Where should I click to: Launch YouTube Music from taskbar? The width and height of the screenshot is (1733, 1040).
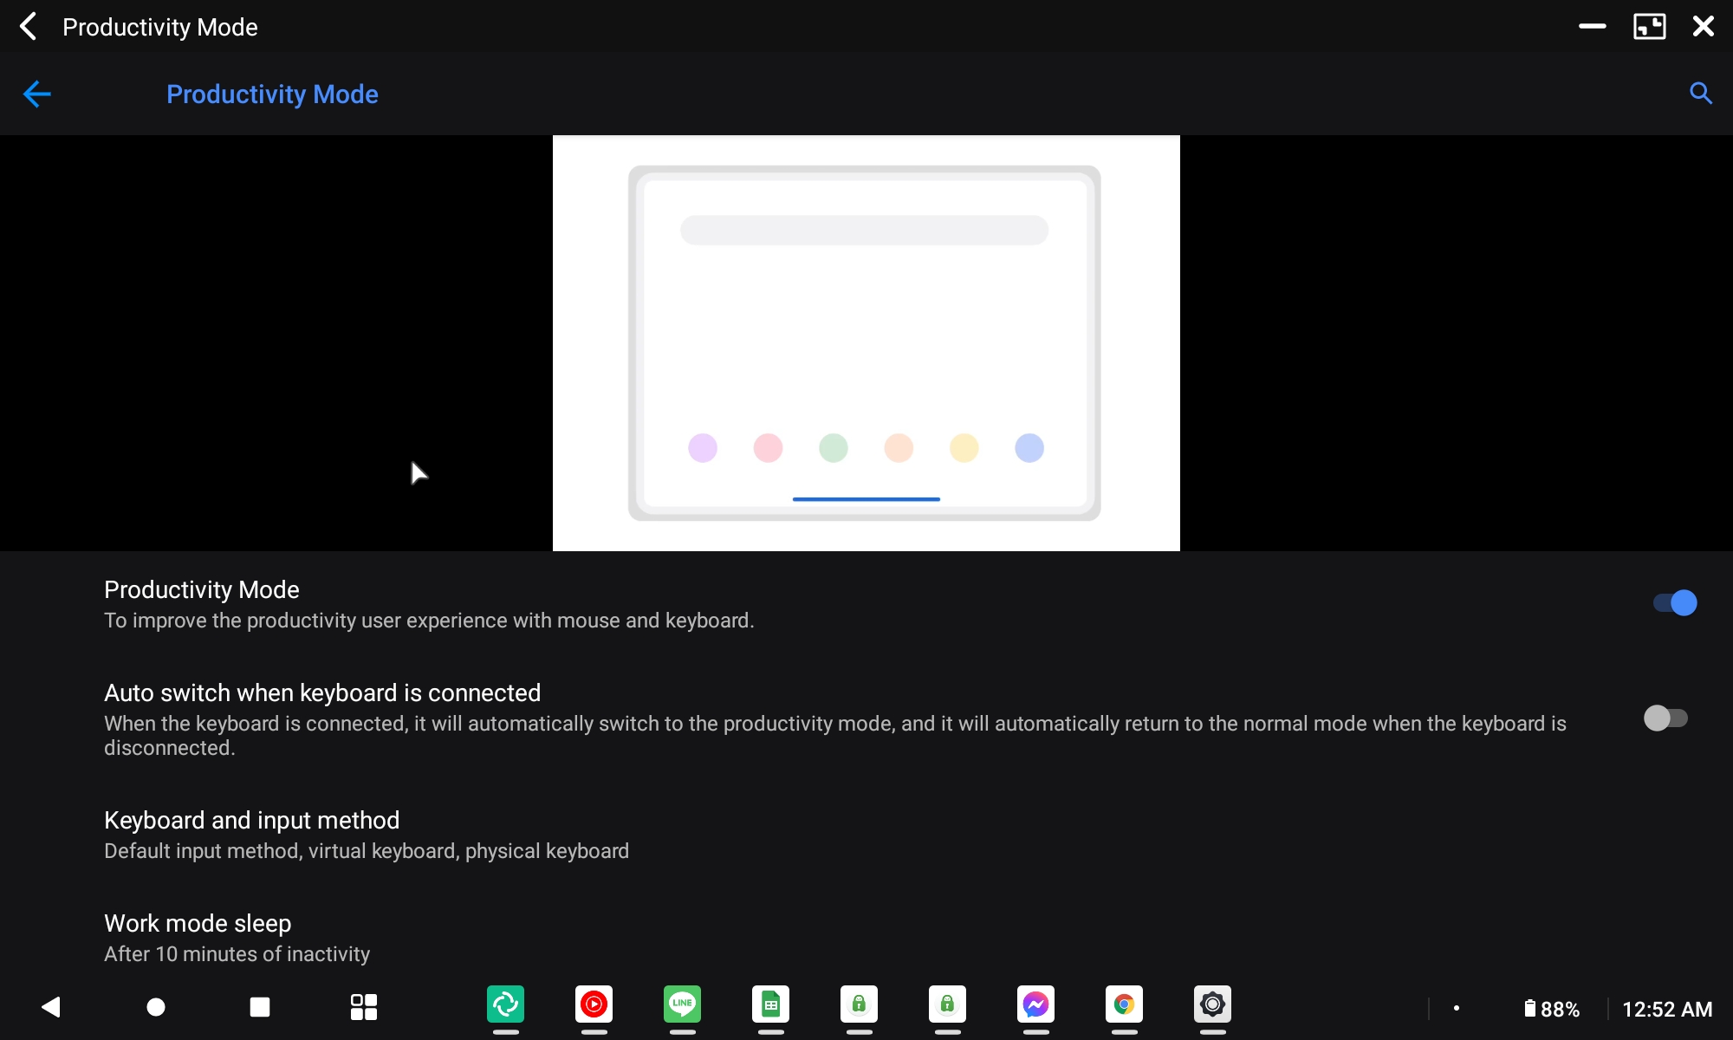594,1004
